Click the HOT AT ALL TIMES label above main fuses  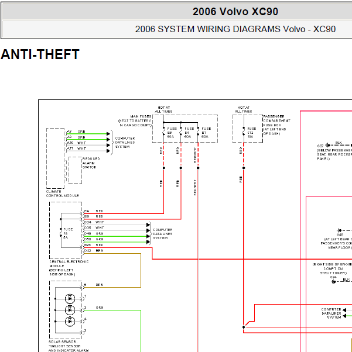coord(163,109)
